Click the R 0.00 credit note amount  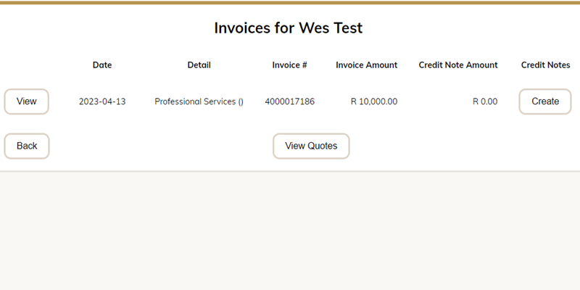[x=485, y=101]
